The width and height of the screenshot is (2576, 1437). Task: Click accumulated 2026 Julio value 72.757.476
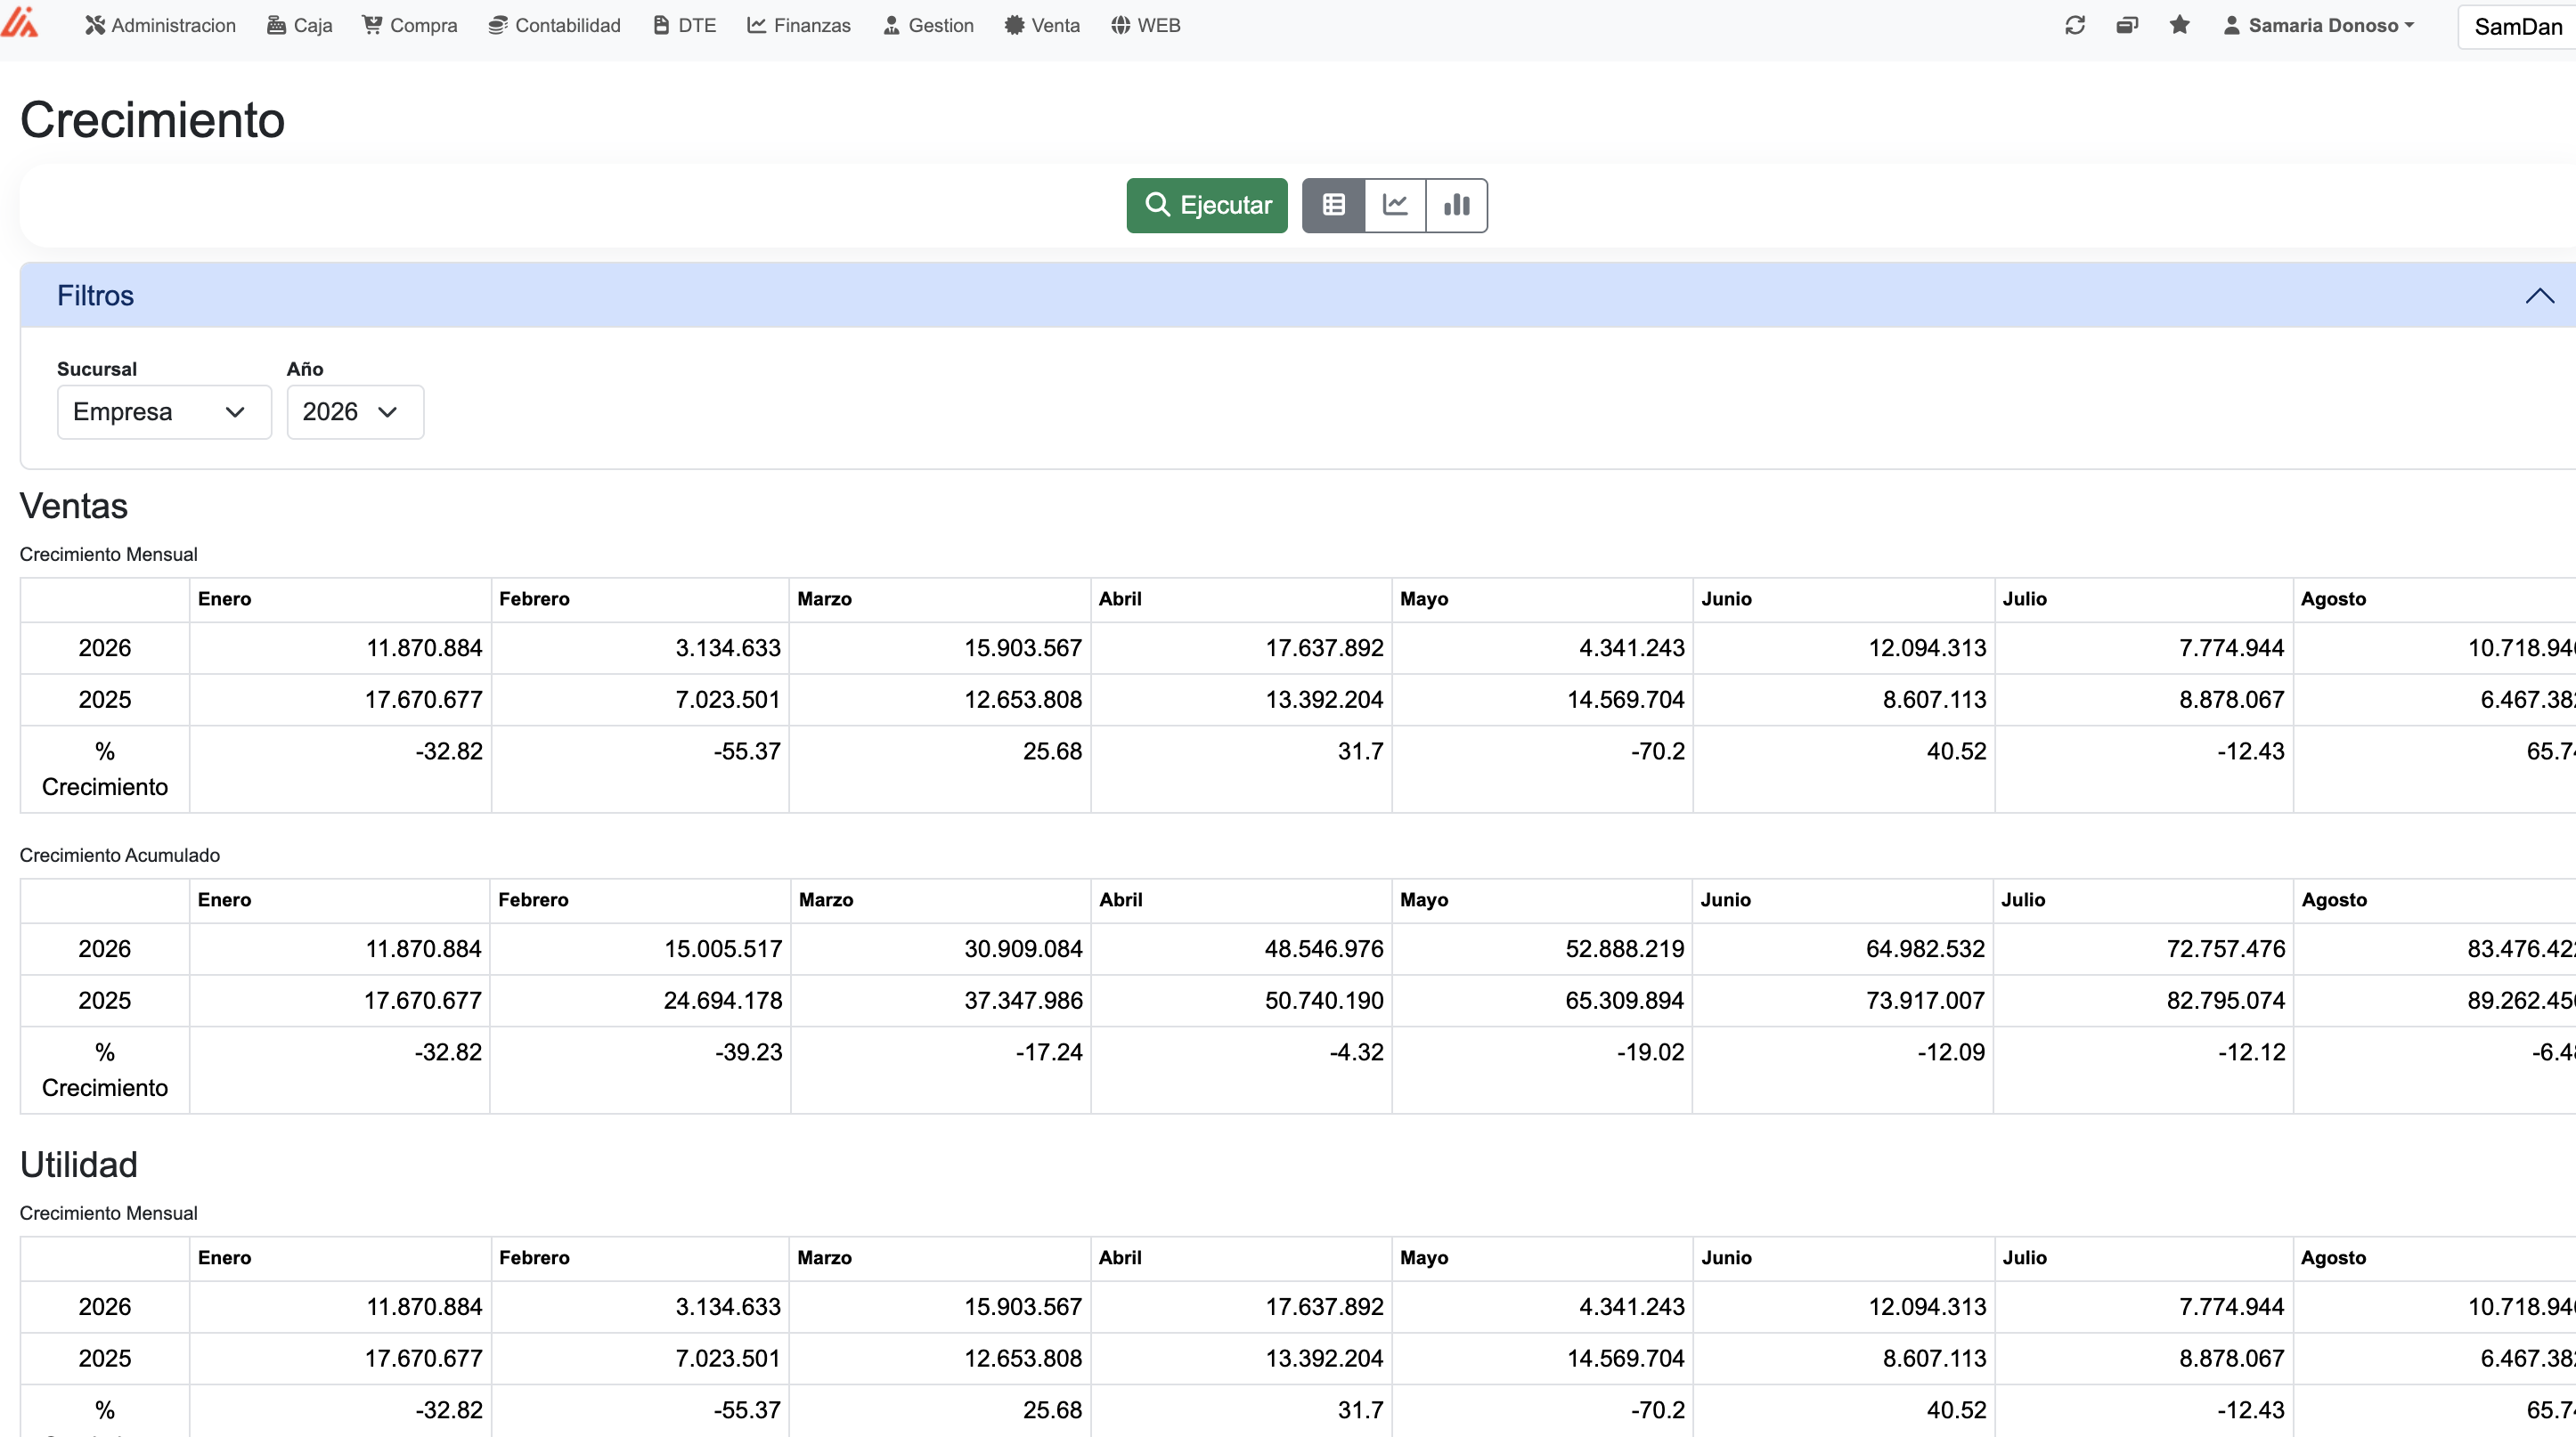coord(2226,948)
